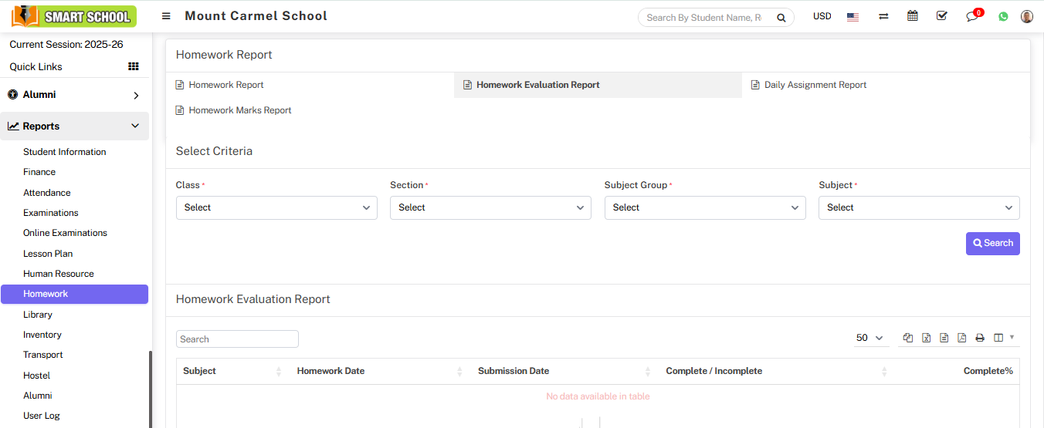Export table as PDF
This screenshot has height=428, width=1044.
961,338
